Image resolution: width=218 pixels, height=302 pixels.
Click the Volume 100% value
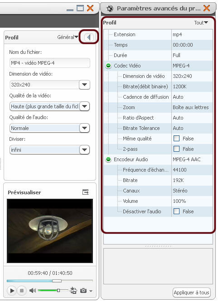click(x=179, y=201)
